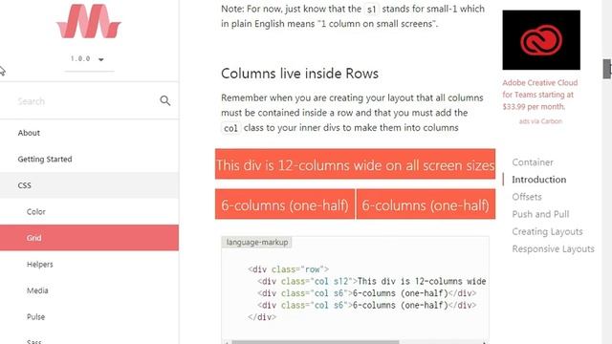Click the inline col code tag

(230, 128)
